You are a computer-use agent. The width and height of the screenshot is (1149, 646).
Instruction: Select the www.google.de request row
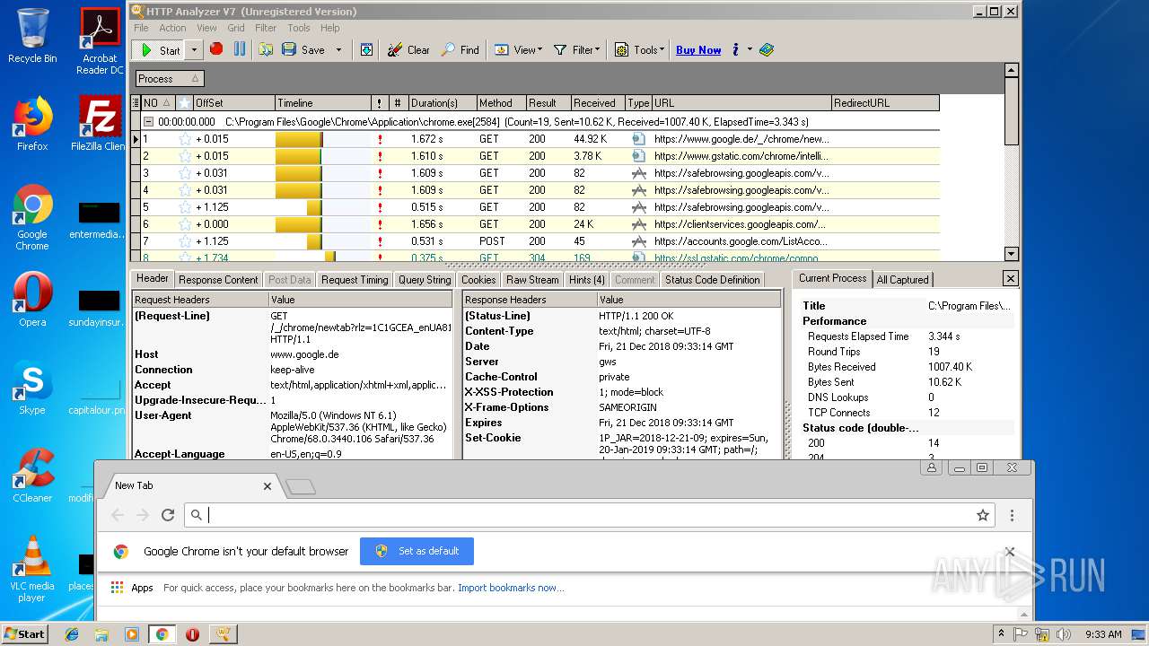click(x=540, y=139)
